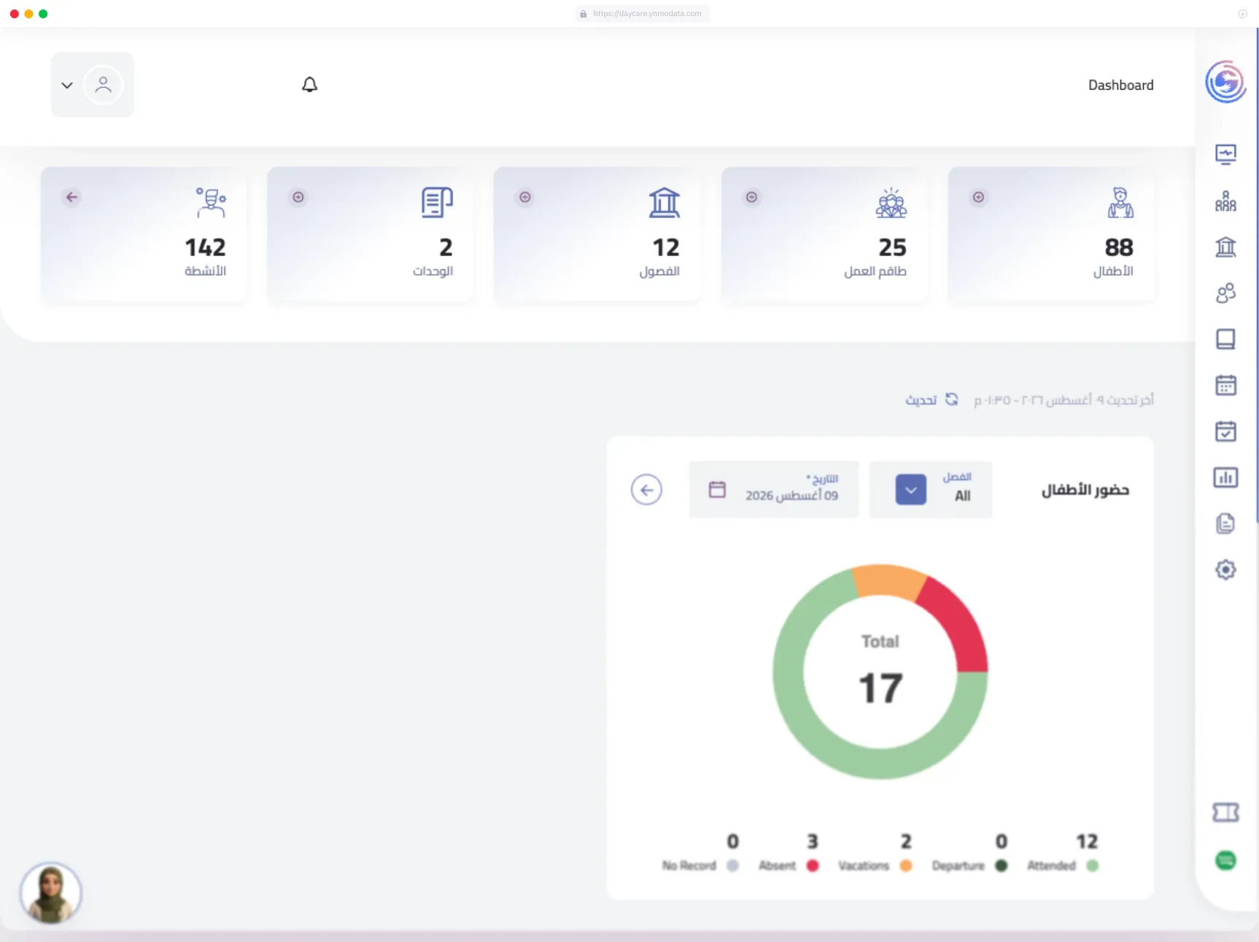The image size is (1259, 942).
Task: Toggle the Attended legend item
Action: [x=1063, y=865]
